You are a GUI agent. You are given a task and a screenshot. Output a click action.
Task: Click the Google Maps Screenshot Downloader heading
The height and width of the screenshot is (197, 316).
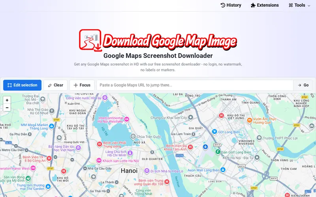(158, 56)
